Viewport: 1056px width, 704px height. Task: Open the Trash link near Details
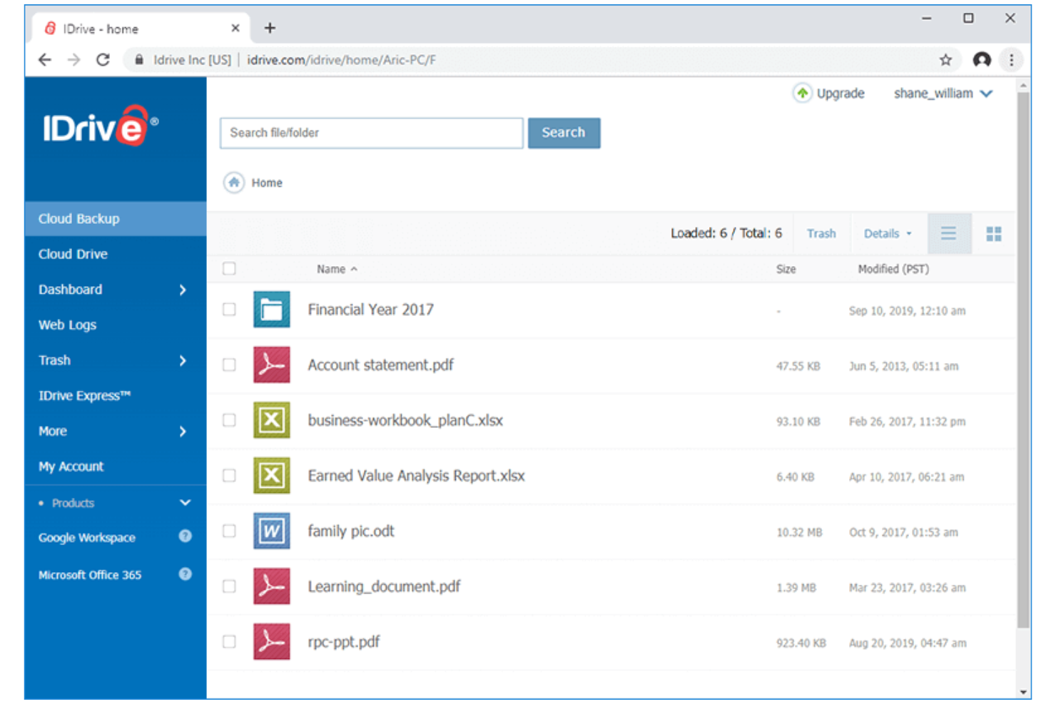821,233
